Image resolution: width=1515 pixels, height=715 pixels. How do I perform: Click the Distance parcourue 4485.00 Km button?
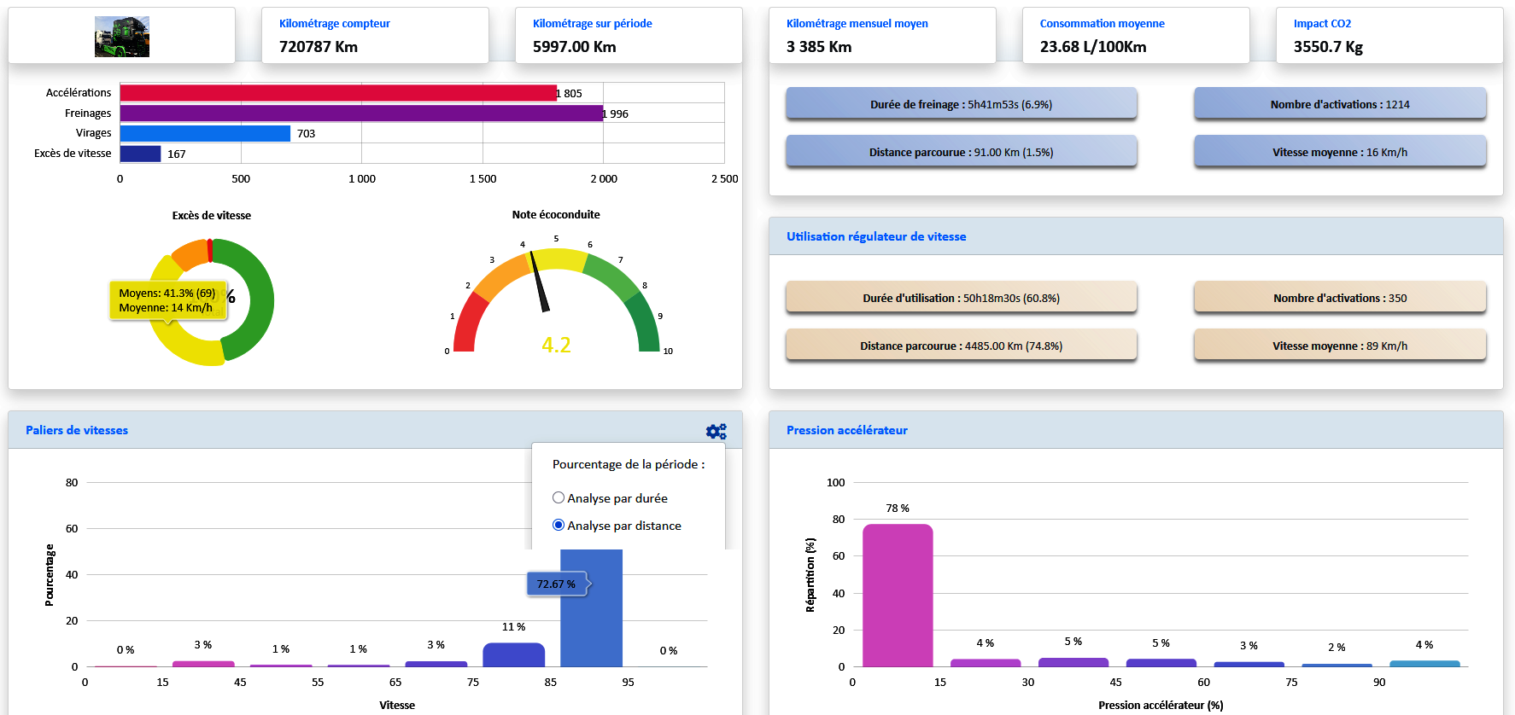tap(961, 346)
